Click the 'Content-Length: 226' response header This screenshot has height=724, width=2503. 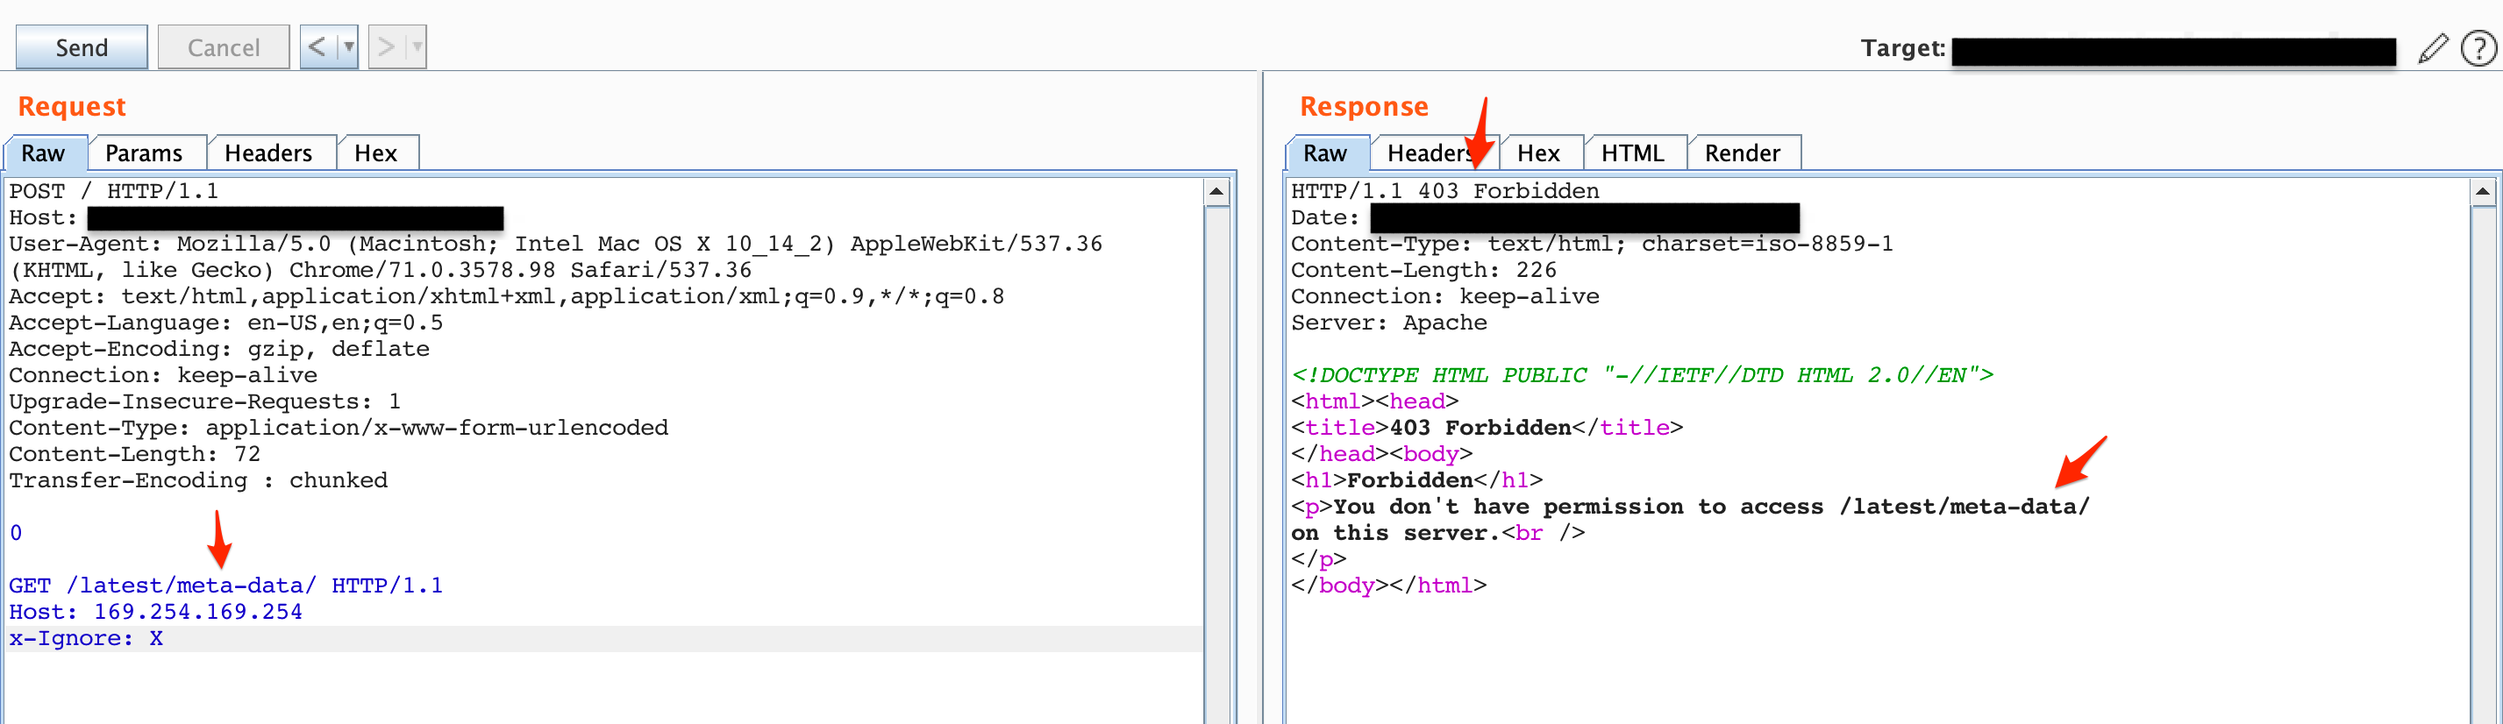1423,270
